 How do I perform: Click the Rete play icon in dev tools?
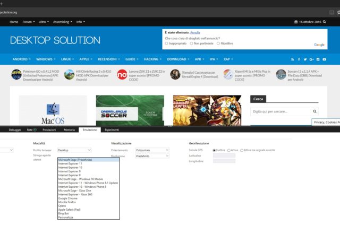[35, 129]
